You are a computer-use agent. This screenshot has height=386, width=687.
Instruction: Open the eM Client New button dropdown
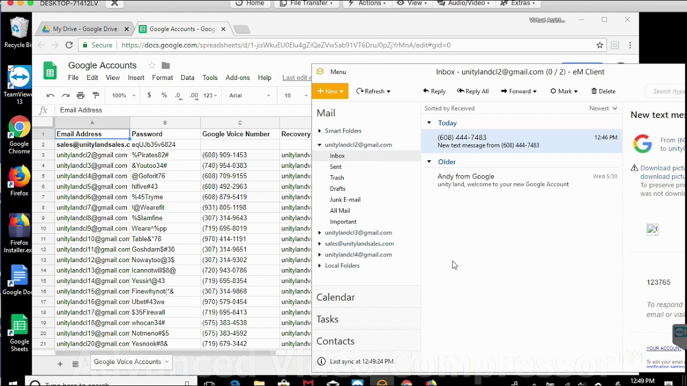coord(341,91)
